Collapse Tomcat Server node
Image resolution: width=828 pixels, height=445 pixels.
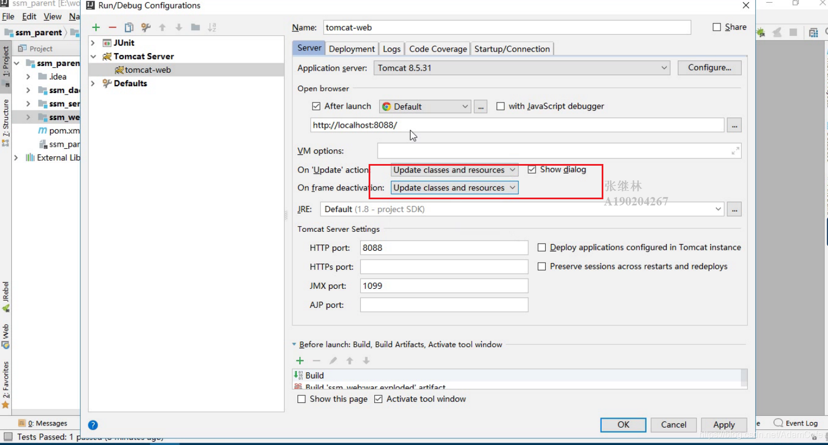(x=93, y=57)
